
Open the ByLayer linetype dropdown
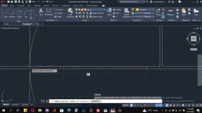145,17
